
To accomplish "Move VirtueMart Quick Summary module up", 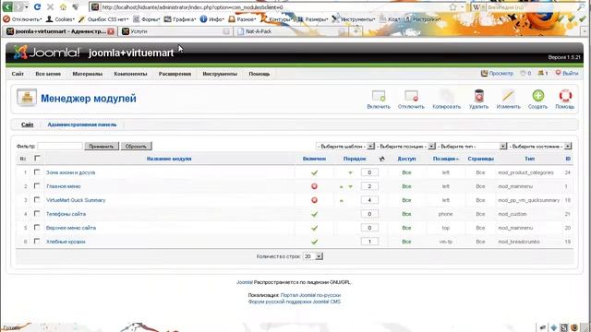I will coord(342,201).
